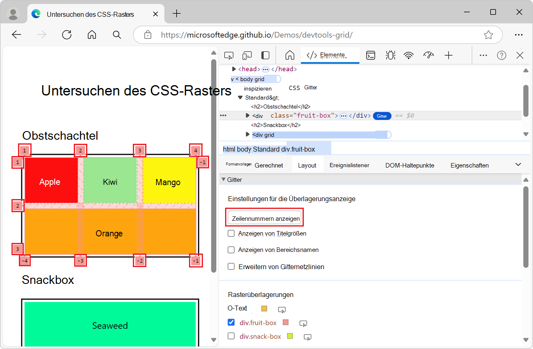Highlight div.fruit-box element in page
This screenshot has width=533, height=349.
click(303, 324)
